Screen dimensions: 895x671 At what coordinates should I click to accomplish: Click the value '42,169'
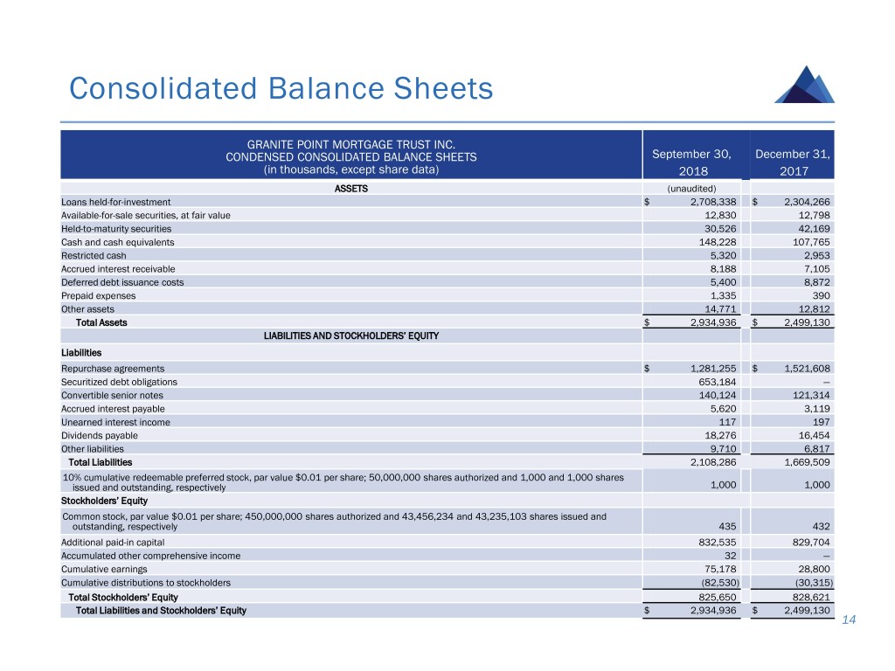(815, 228)
